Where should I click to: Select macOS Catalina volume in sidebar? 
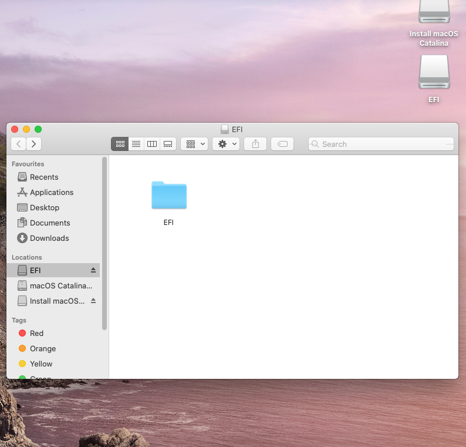click(x=53, y=286)
